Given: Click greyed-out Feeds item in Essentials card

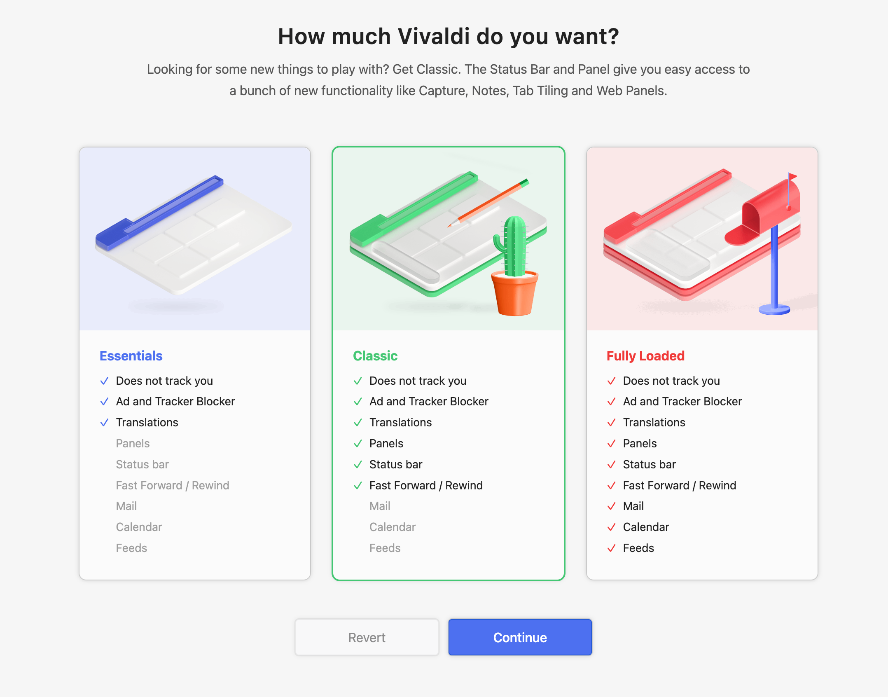Looking at the screenshot, I should [131, 548].
